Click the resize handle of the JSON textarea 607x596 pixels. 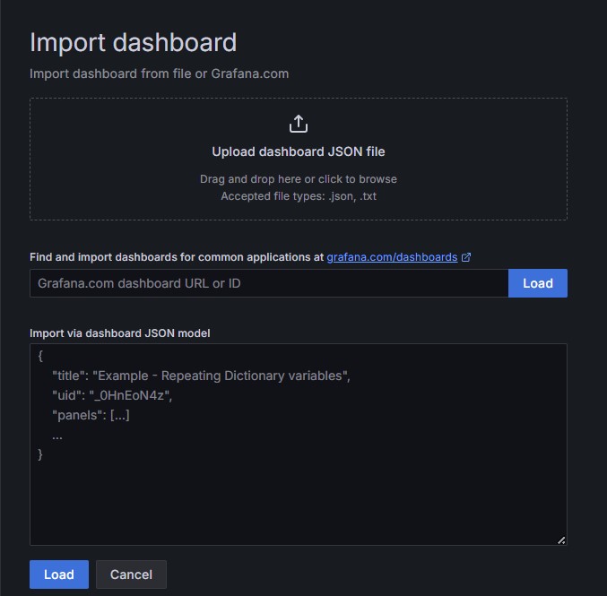[x=561, y=540]
